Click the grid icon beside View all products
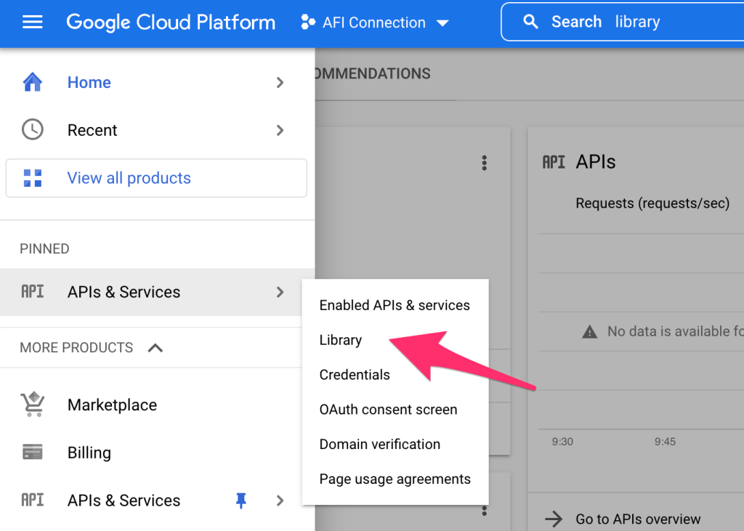Image resolution: width=744 pixels, height=531 pixels. 32,177
